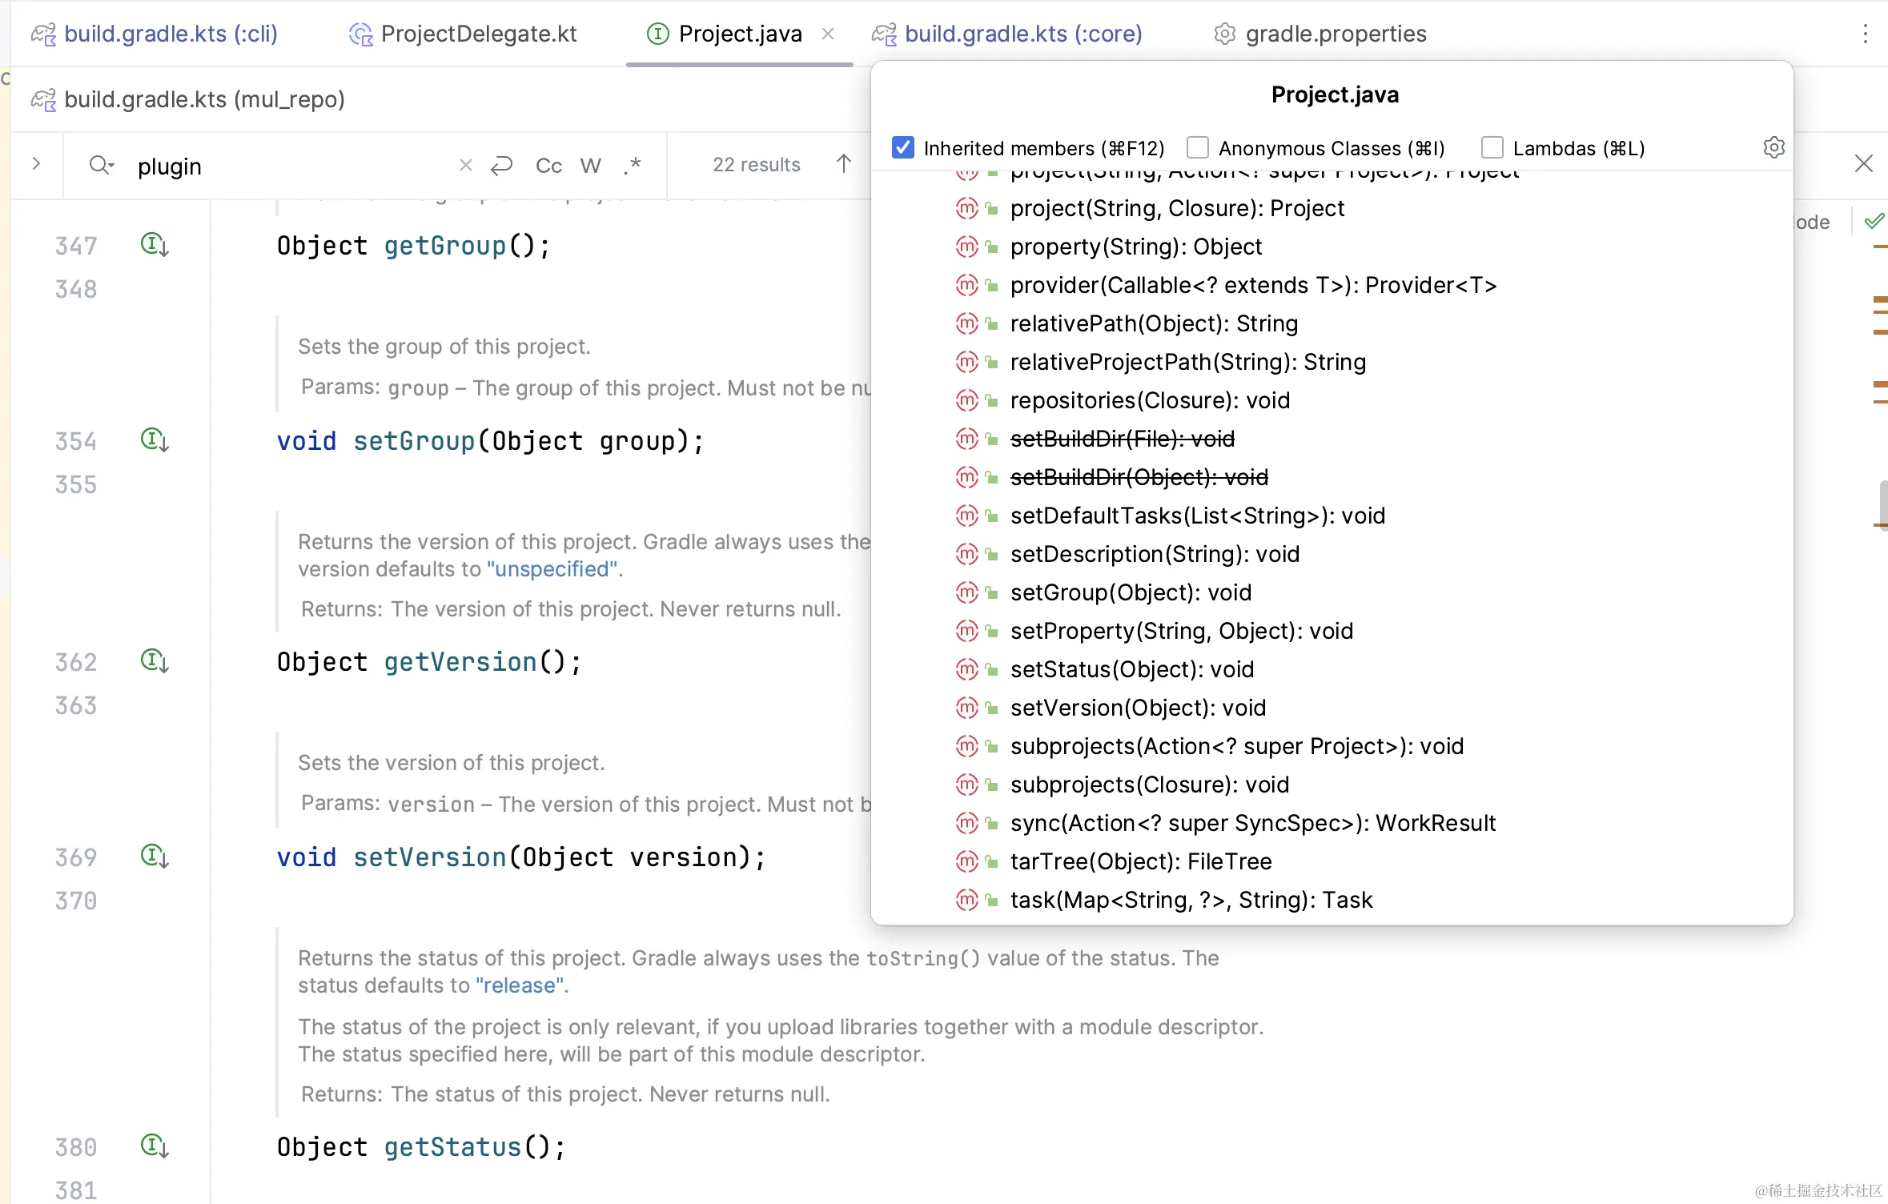
Task: Toggle Match Case (Cc) in search
Action: tap(548, 166)
